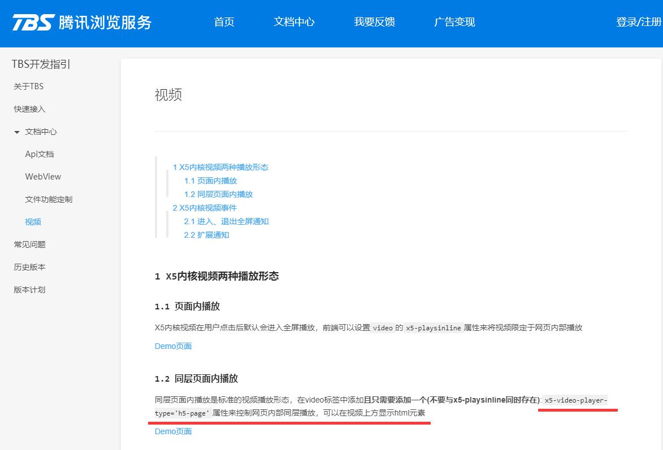This screenshot has width=663, height=450.
Task: Click heading 1.1 页面内播放
Action: coord(187,307)
